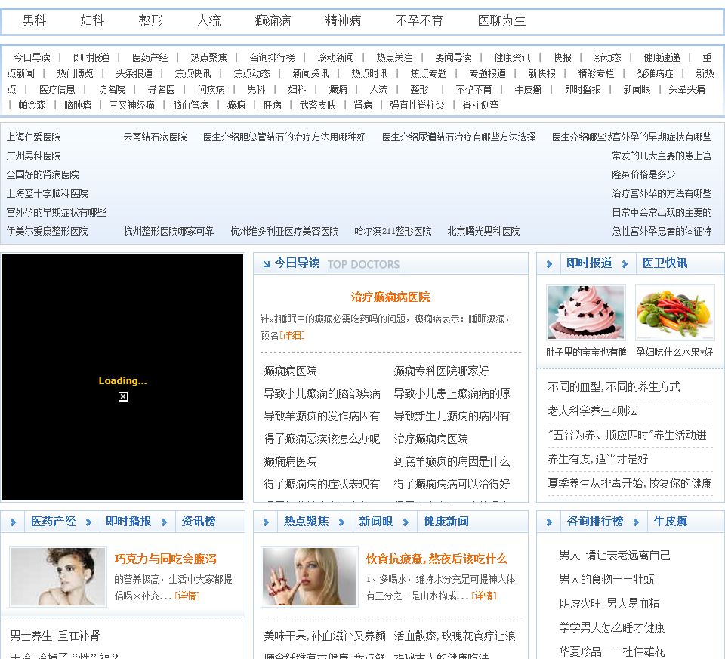Open the 得了癫痫恶疾该怎么办呢 link

tap(322, 439)
